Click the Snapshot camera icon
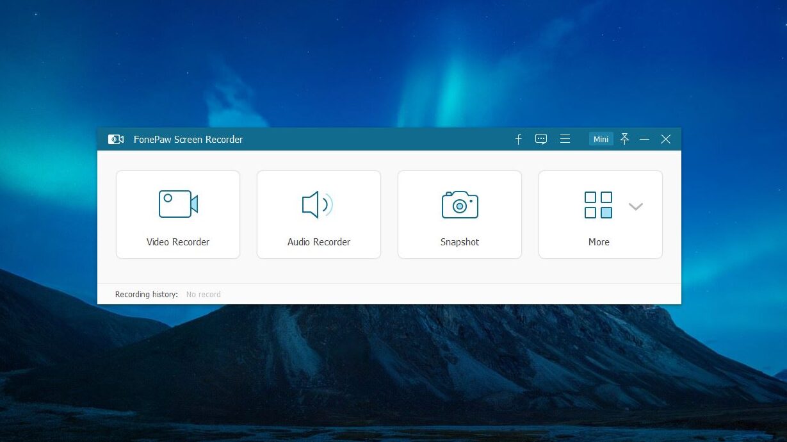Image resolution: width=787 pixels, height=442 pixels. [x=460, y=204]
